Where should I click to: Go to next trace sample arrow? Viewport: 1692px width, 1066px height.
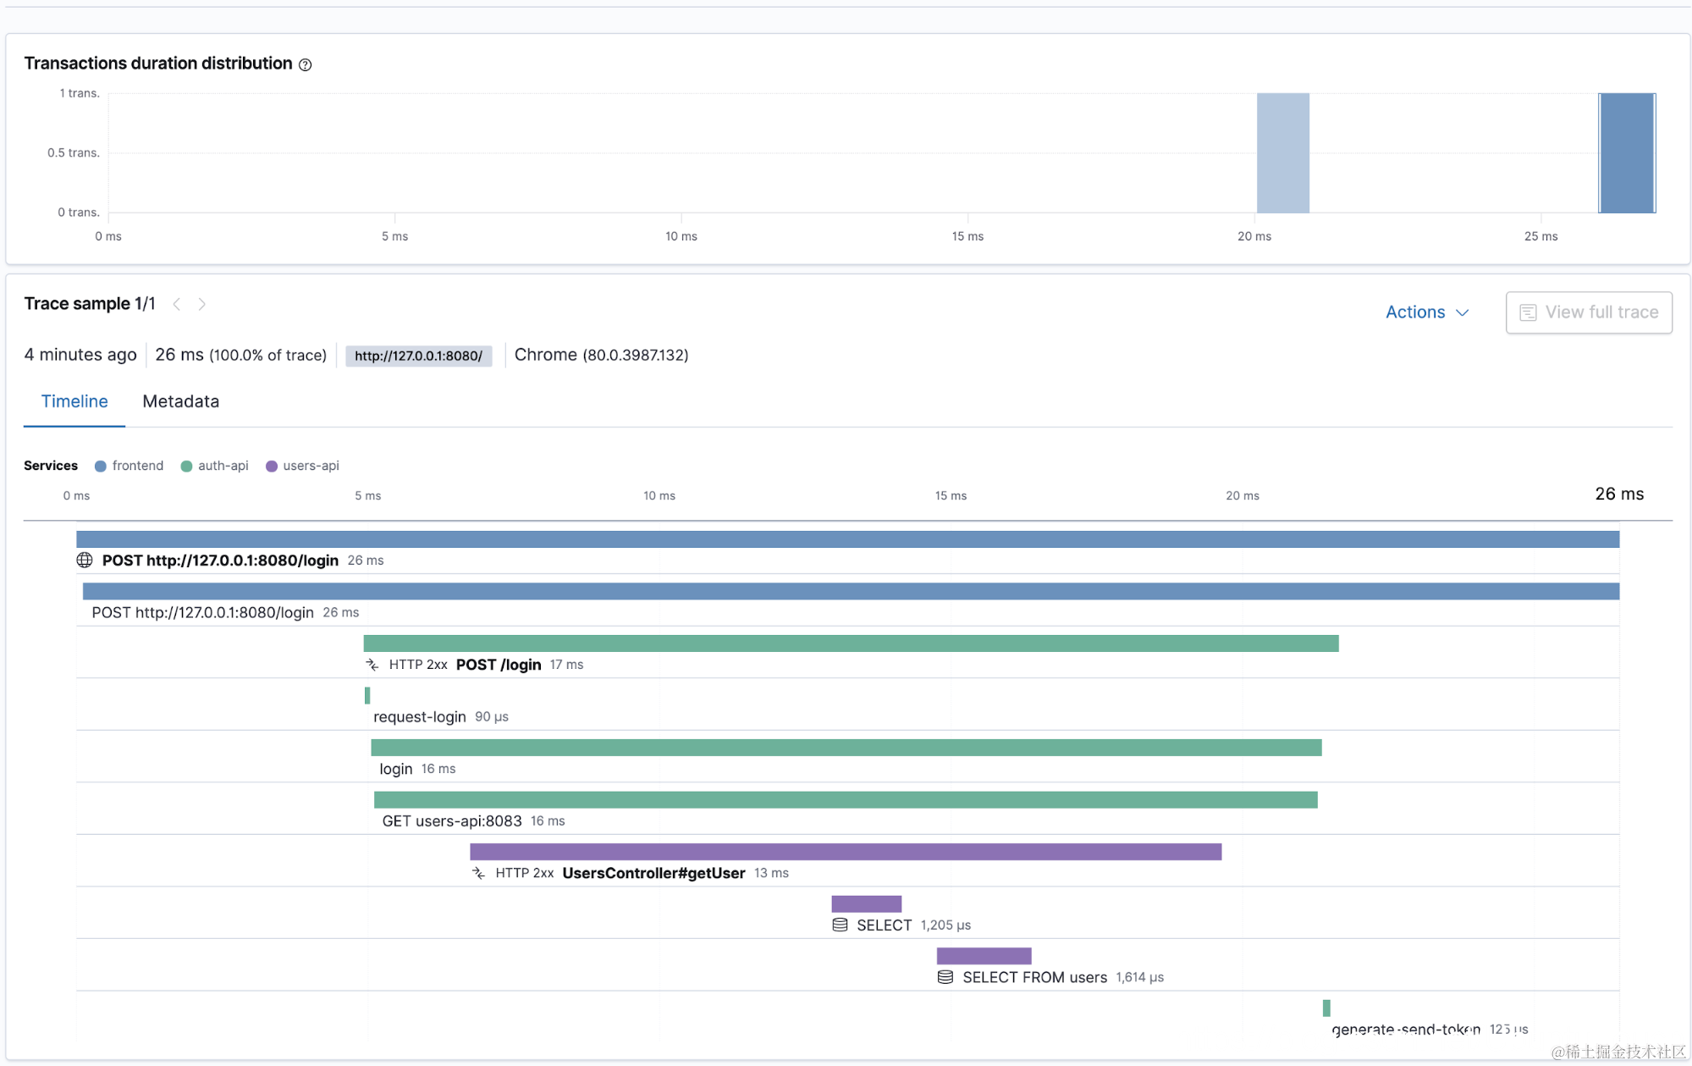(x=202, y=304)
